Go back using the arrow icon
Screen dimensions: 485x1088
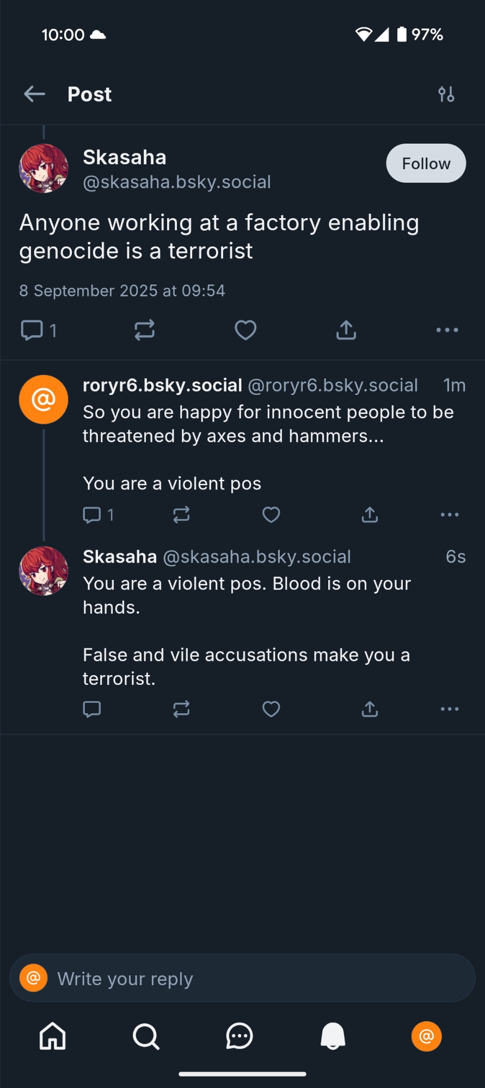coord(34,94)
